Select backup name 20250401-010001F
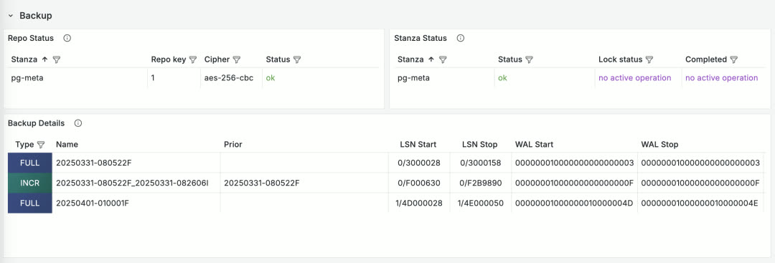The width and height of the screenshot is (775, 263). 93,204
